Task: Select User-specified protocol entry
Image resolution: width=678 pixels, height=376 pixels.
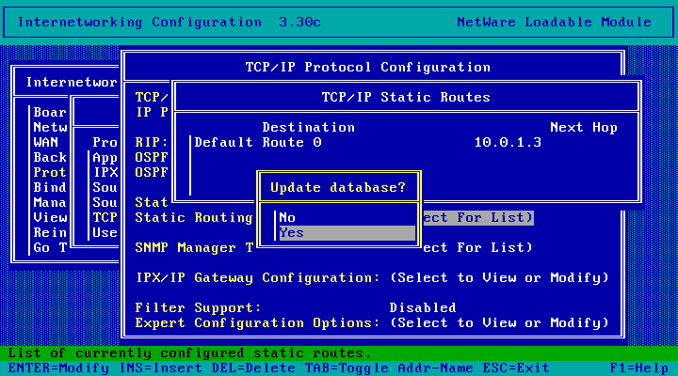Action: 105,233
